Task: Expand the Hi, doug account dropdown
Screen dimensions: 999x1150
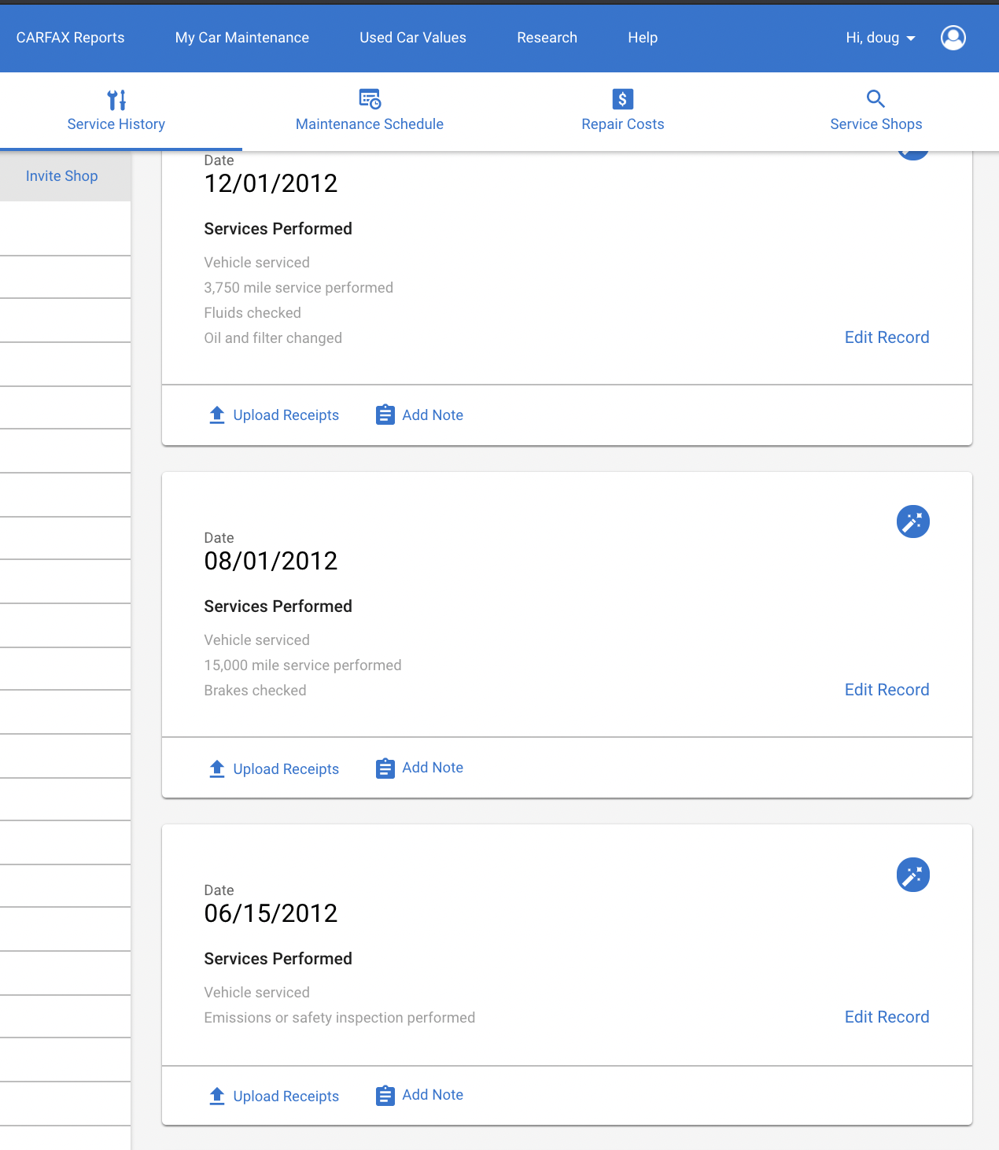Action: pyautogui.click(x=880, y=38)
